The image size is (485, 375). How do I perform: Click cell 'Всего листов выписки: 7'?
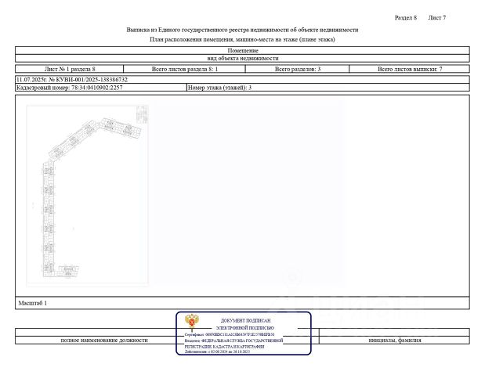[410, 69]
